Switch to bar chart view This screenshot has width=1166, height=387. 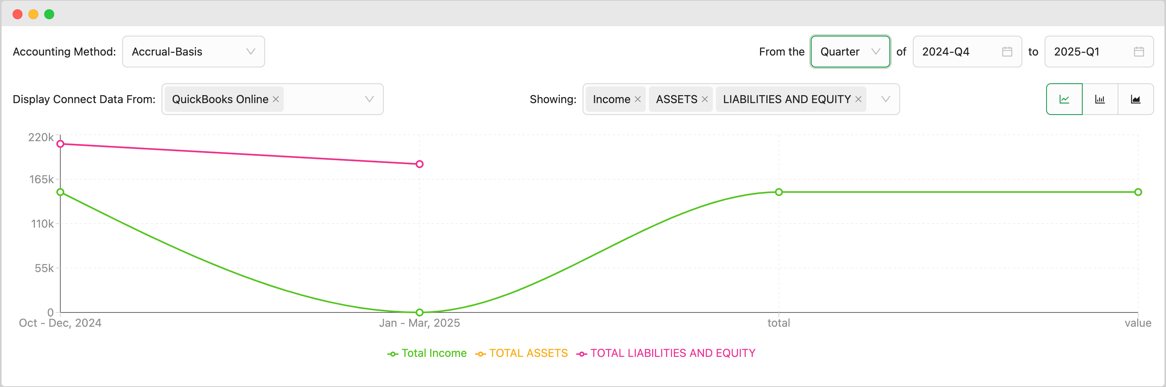pyautogui.click(x=1099, y=99)
